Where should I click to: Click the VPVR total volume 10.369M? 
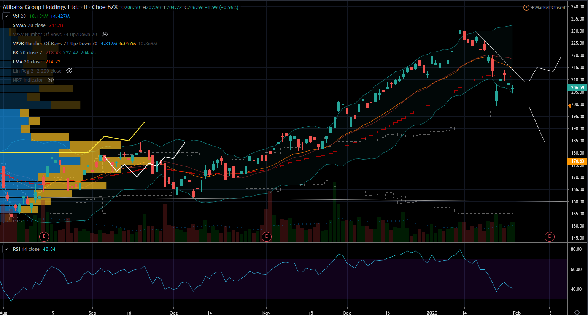click(148, 44)
